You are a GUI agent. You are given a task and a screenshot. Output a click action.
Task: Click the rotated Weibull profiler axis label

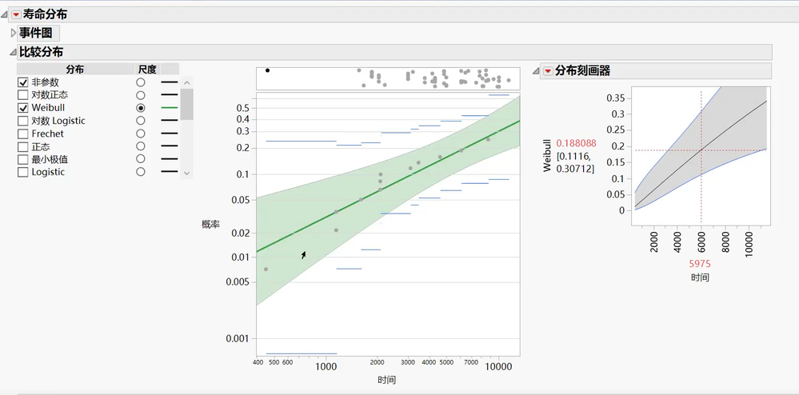pyautogui.click(x=547, y=157)
